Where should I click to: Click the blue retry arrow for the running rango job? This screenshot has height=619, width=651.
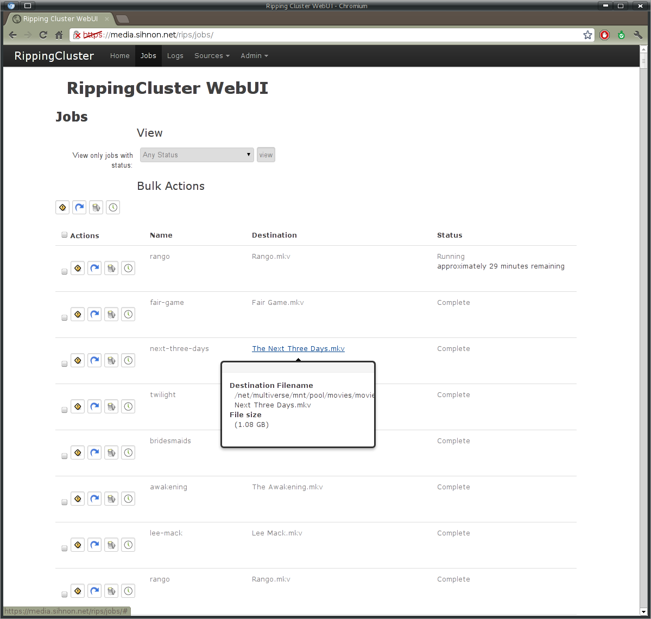point(94,268)
